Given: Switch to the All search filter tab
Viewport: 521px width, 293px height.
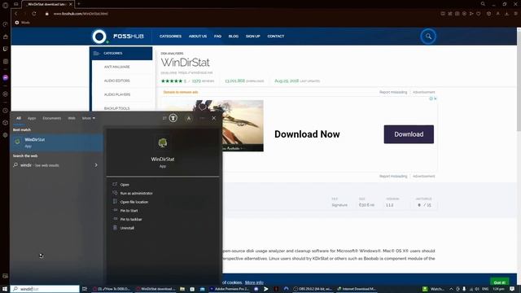Looking at the screenshot, I should 19,118.
